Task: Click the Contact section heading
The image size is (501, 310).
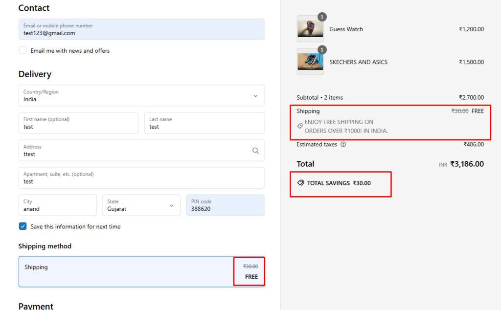Action: (34, 8)
